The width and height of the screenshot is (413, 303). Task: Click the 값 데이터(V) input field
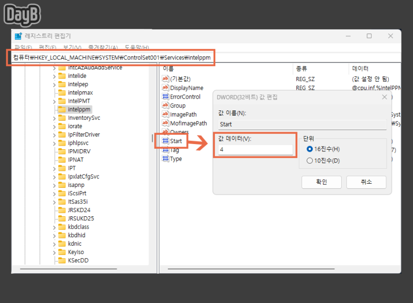[x=256, y=150]
